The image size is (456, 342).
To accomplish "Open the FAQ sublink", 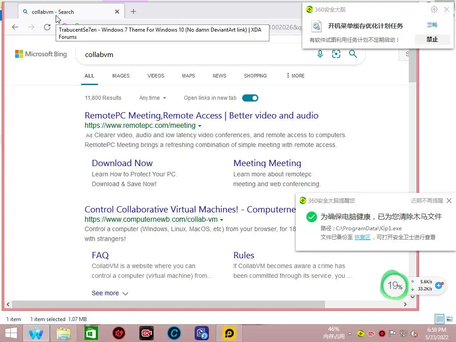I will pos(100,255).
